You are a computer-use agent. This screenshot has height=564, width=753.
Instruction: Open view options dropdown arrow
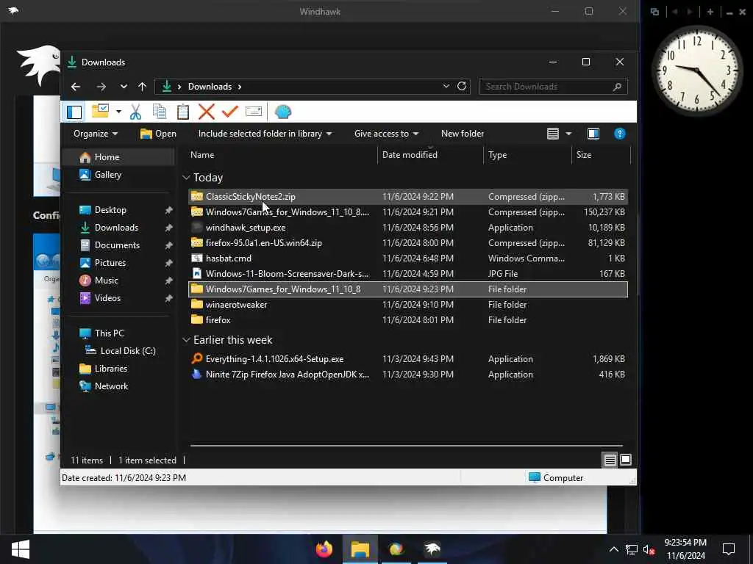(568, 134)
